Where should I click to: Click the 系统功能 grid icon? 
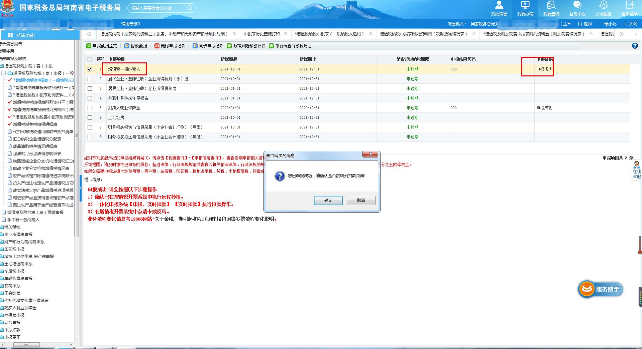[x=10, y=35]
